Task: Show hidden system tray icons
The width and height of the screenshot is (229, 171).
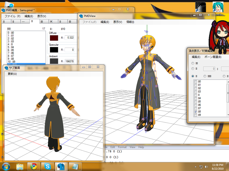Action: (x=196, y=167)
